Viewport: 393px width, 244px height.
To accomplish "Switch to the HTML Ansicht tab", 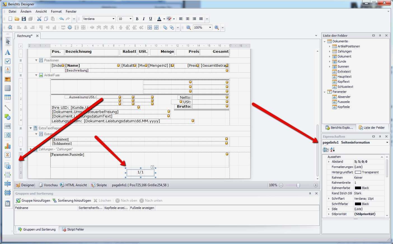I will (73, 185).
